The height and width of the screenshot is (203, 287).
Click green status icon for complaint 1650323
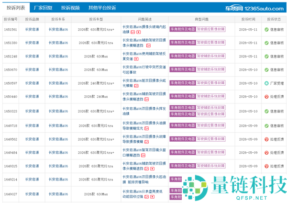point(266,112)
